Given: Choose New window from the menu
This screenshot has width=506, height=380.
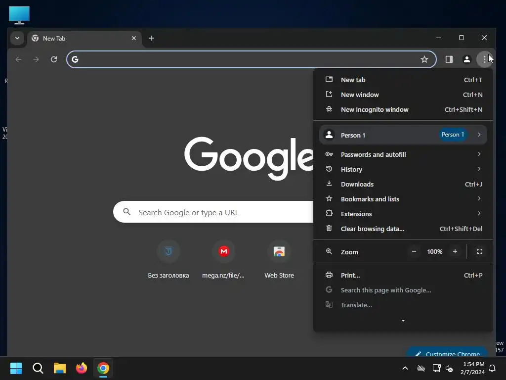Looking at the screenshot, I should 403,95.
